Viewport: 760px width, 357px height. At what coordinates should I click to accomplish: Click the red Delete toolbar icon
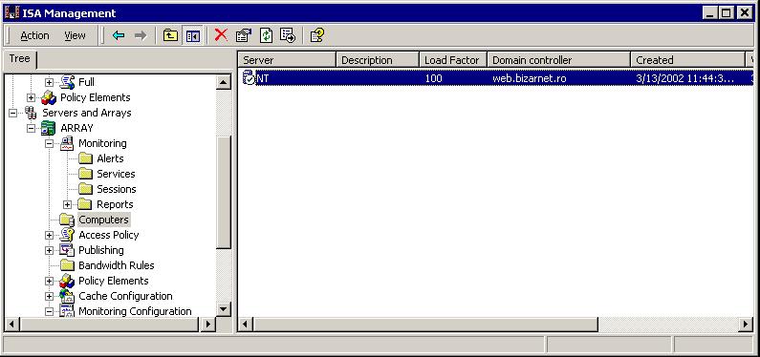click(221, 35)
